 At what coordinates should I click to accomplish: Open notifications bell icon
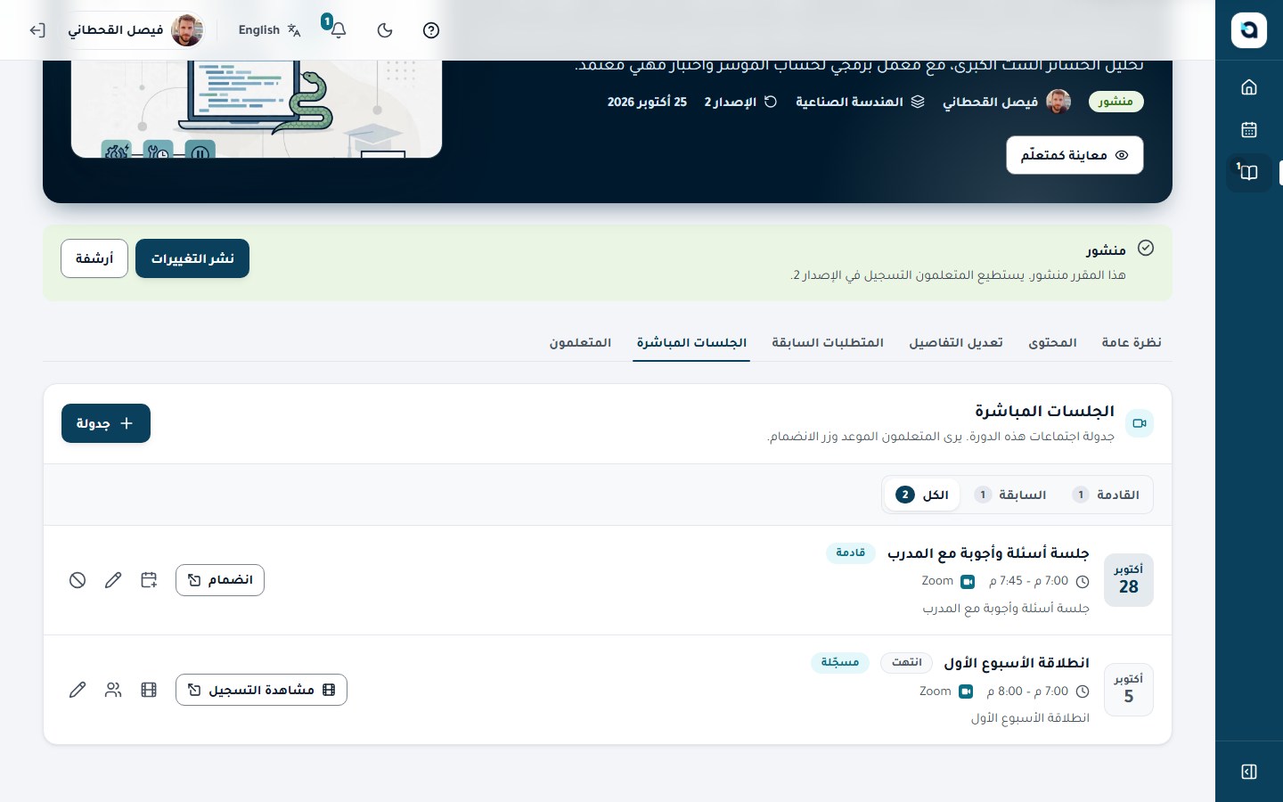[x=338, y=30]
